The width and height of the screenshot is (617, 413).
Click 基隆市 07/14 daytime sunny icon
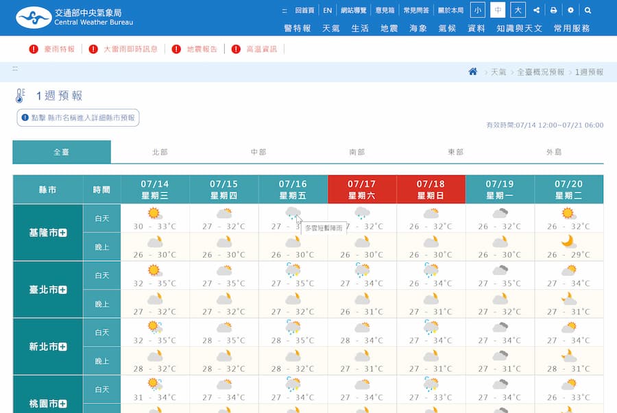pyautogui.click(x=155, y=214)
